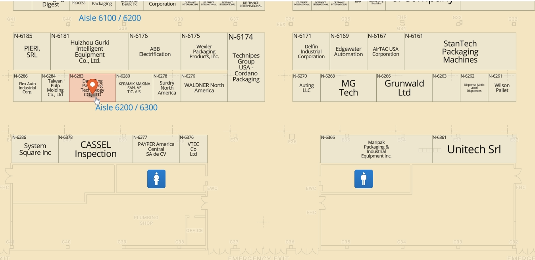Open KERAMIK MAKINA booth N-6280
The width and height of the screenshot is (535, 260).
135,88
